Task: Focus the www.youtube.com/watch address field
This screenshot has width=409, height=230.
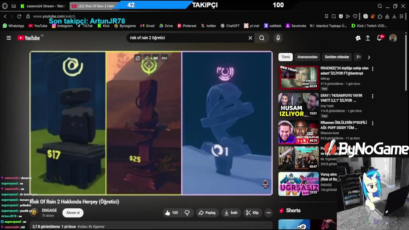Action: (54, 16)
